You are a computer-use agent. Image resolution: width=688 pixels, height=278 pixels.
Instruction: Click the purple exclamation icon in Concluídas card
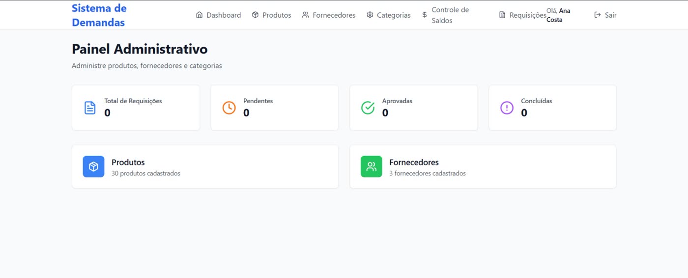tap(507, 108)
